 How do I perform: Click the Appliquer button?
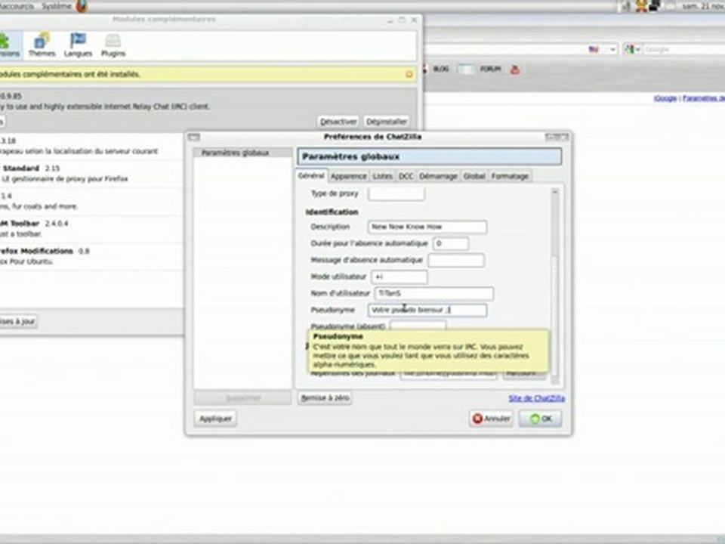tap(215, 419)
